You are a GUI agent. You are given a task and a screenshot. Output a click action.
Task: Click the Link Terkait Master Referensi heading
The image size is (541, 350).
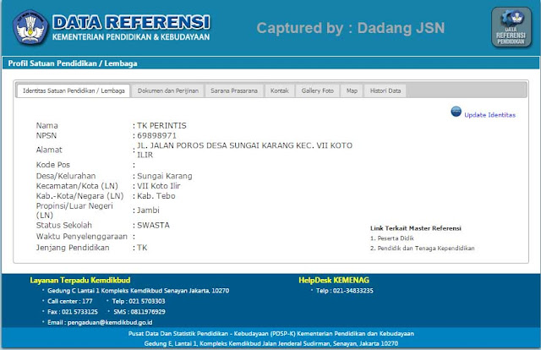[x=416, y=228]
